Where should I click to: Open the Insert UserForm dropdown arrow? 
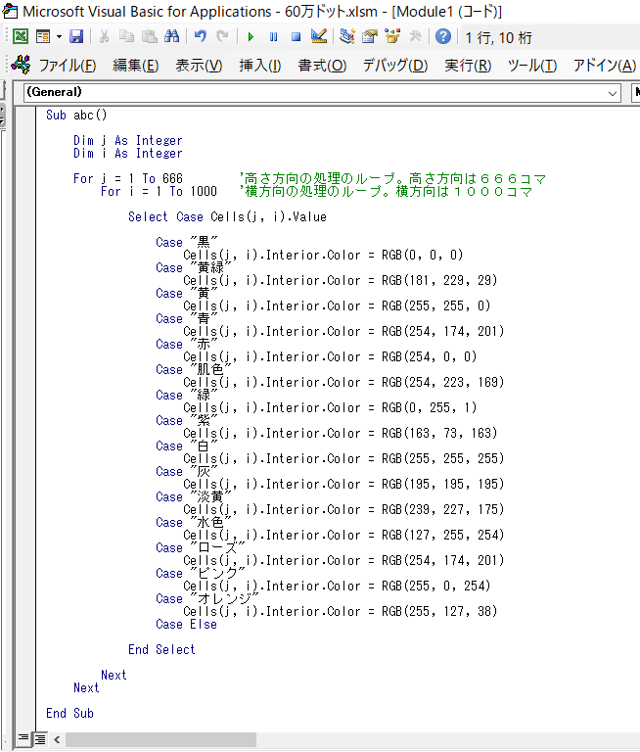[59, 36]
